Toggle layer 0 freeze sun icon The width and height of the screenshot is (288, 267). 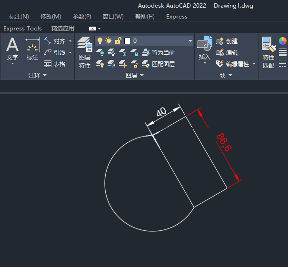coord(109,41)
